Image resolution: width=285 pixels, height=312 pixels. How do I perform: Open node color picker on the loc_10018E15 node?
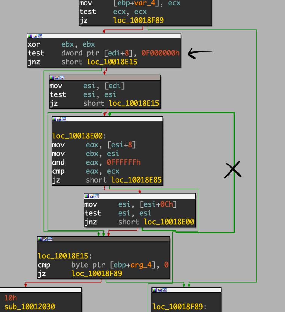(40, 239)
